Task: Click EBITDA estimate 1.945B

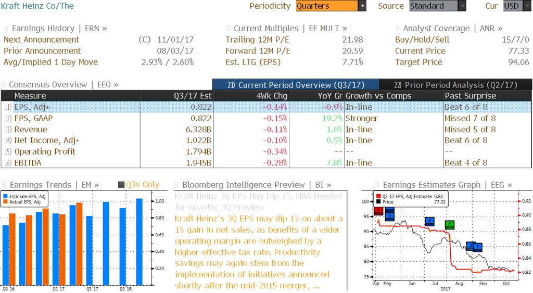Action: pyautogui.click(x=198, y=163)
